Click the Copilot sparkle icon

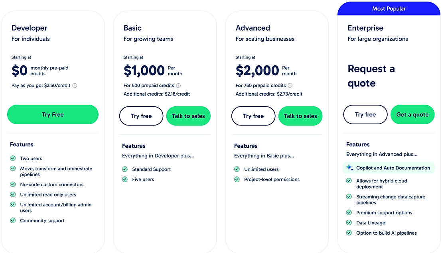[x=349, y=168]
